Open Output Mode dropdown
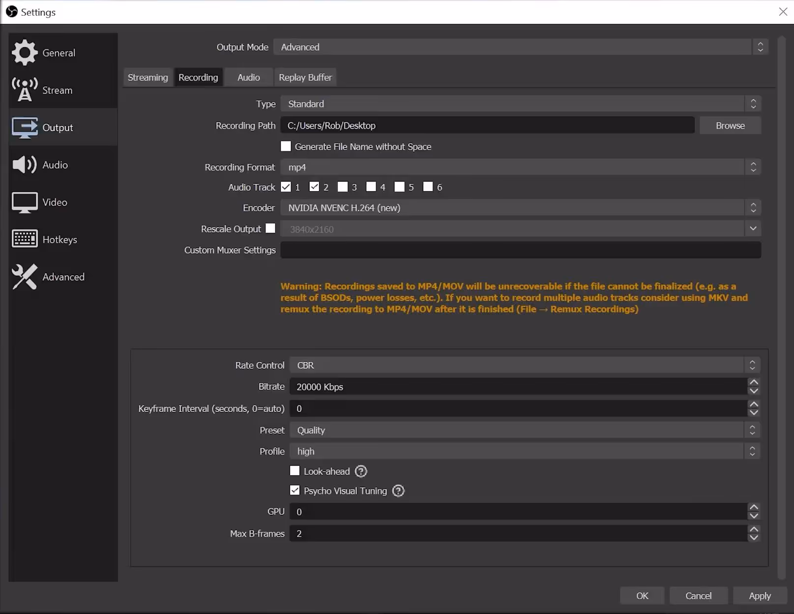Viewport: 794px width, 614px height. coord(521,47)
